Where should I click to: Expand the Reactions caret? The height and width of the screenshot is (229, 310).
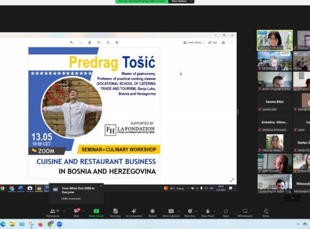(x=196, y=211)
